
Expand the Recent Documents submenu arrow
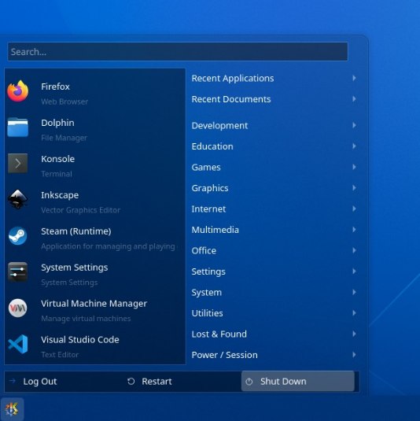point(354,99)
